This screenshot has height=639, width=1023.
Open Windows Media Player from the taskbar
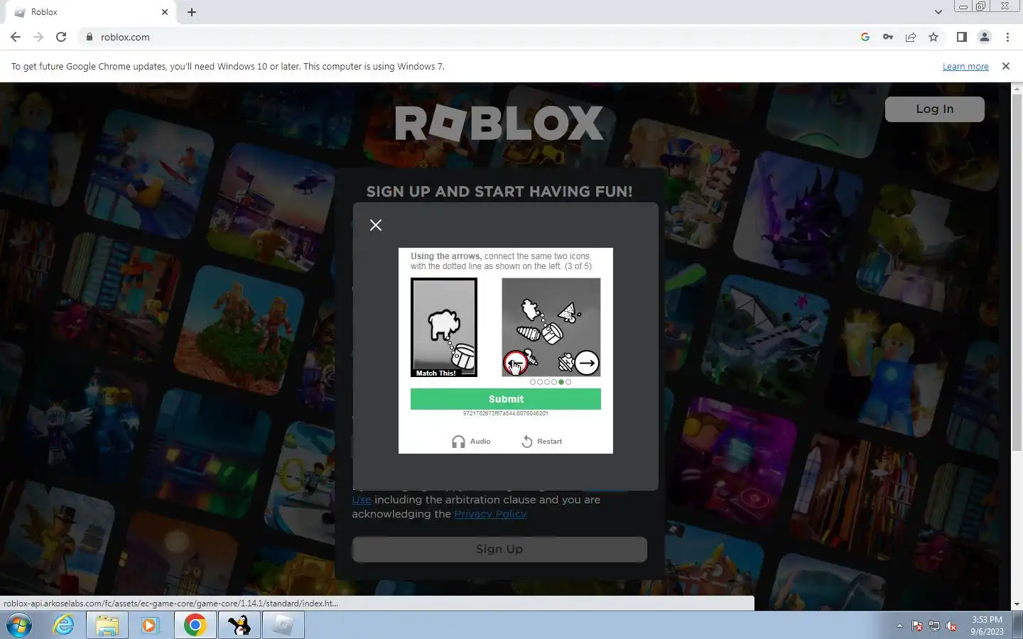tap(150, 626)
